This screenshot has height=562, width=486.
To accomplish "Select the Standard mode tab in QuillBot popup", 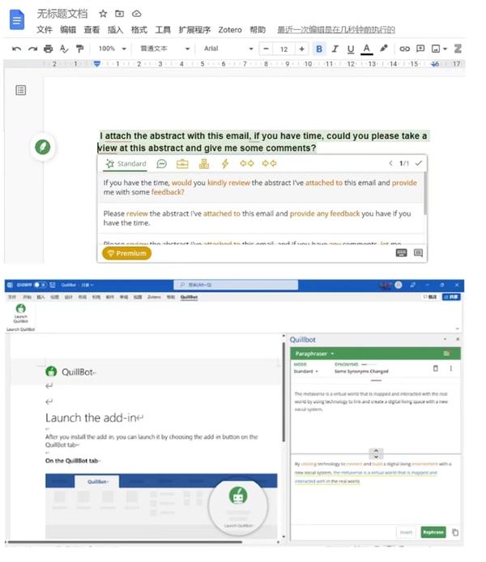I will [126, 164].
